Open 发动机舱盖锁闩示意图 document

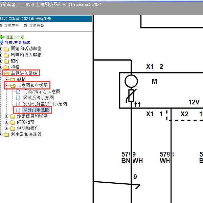(45, 104)
